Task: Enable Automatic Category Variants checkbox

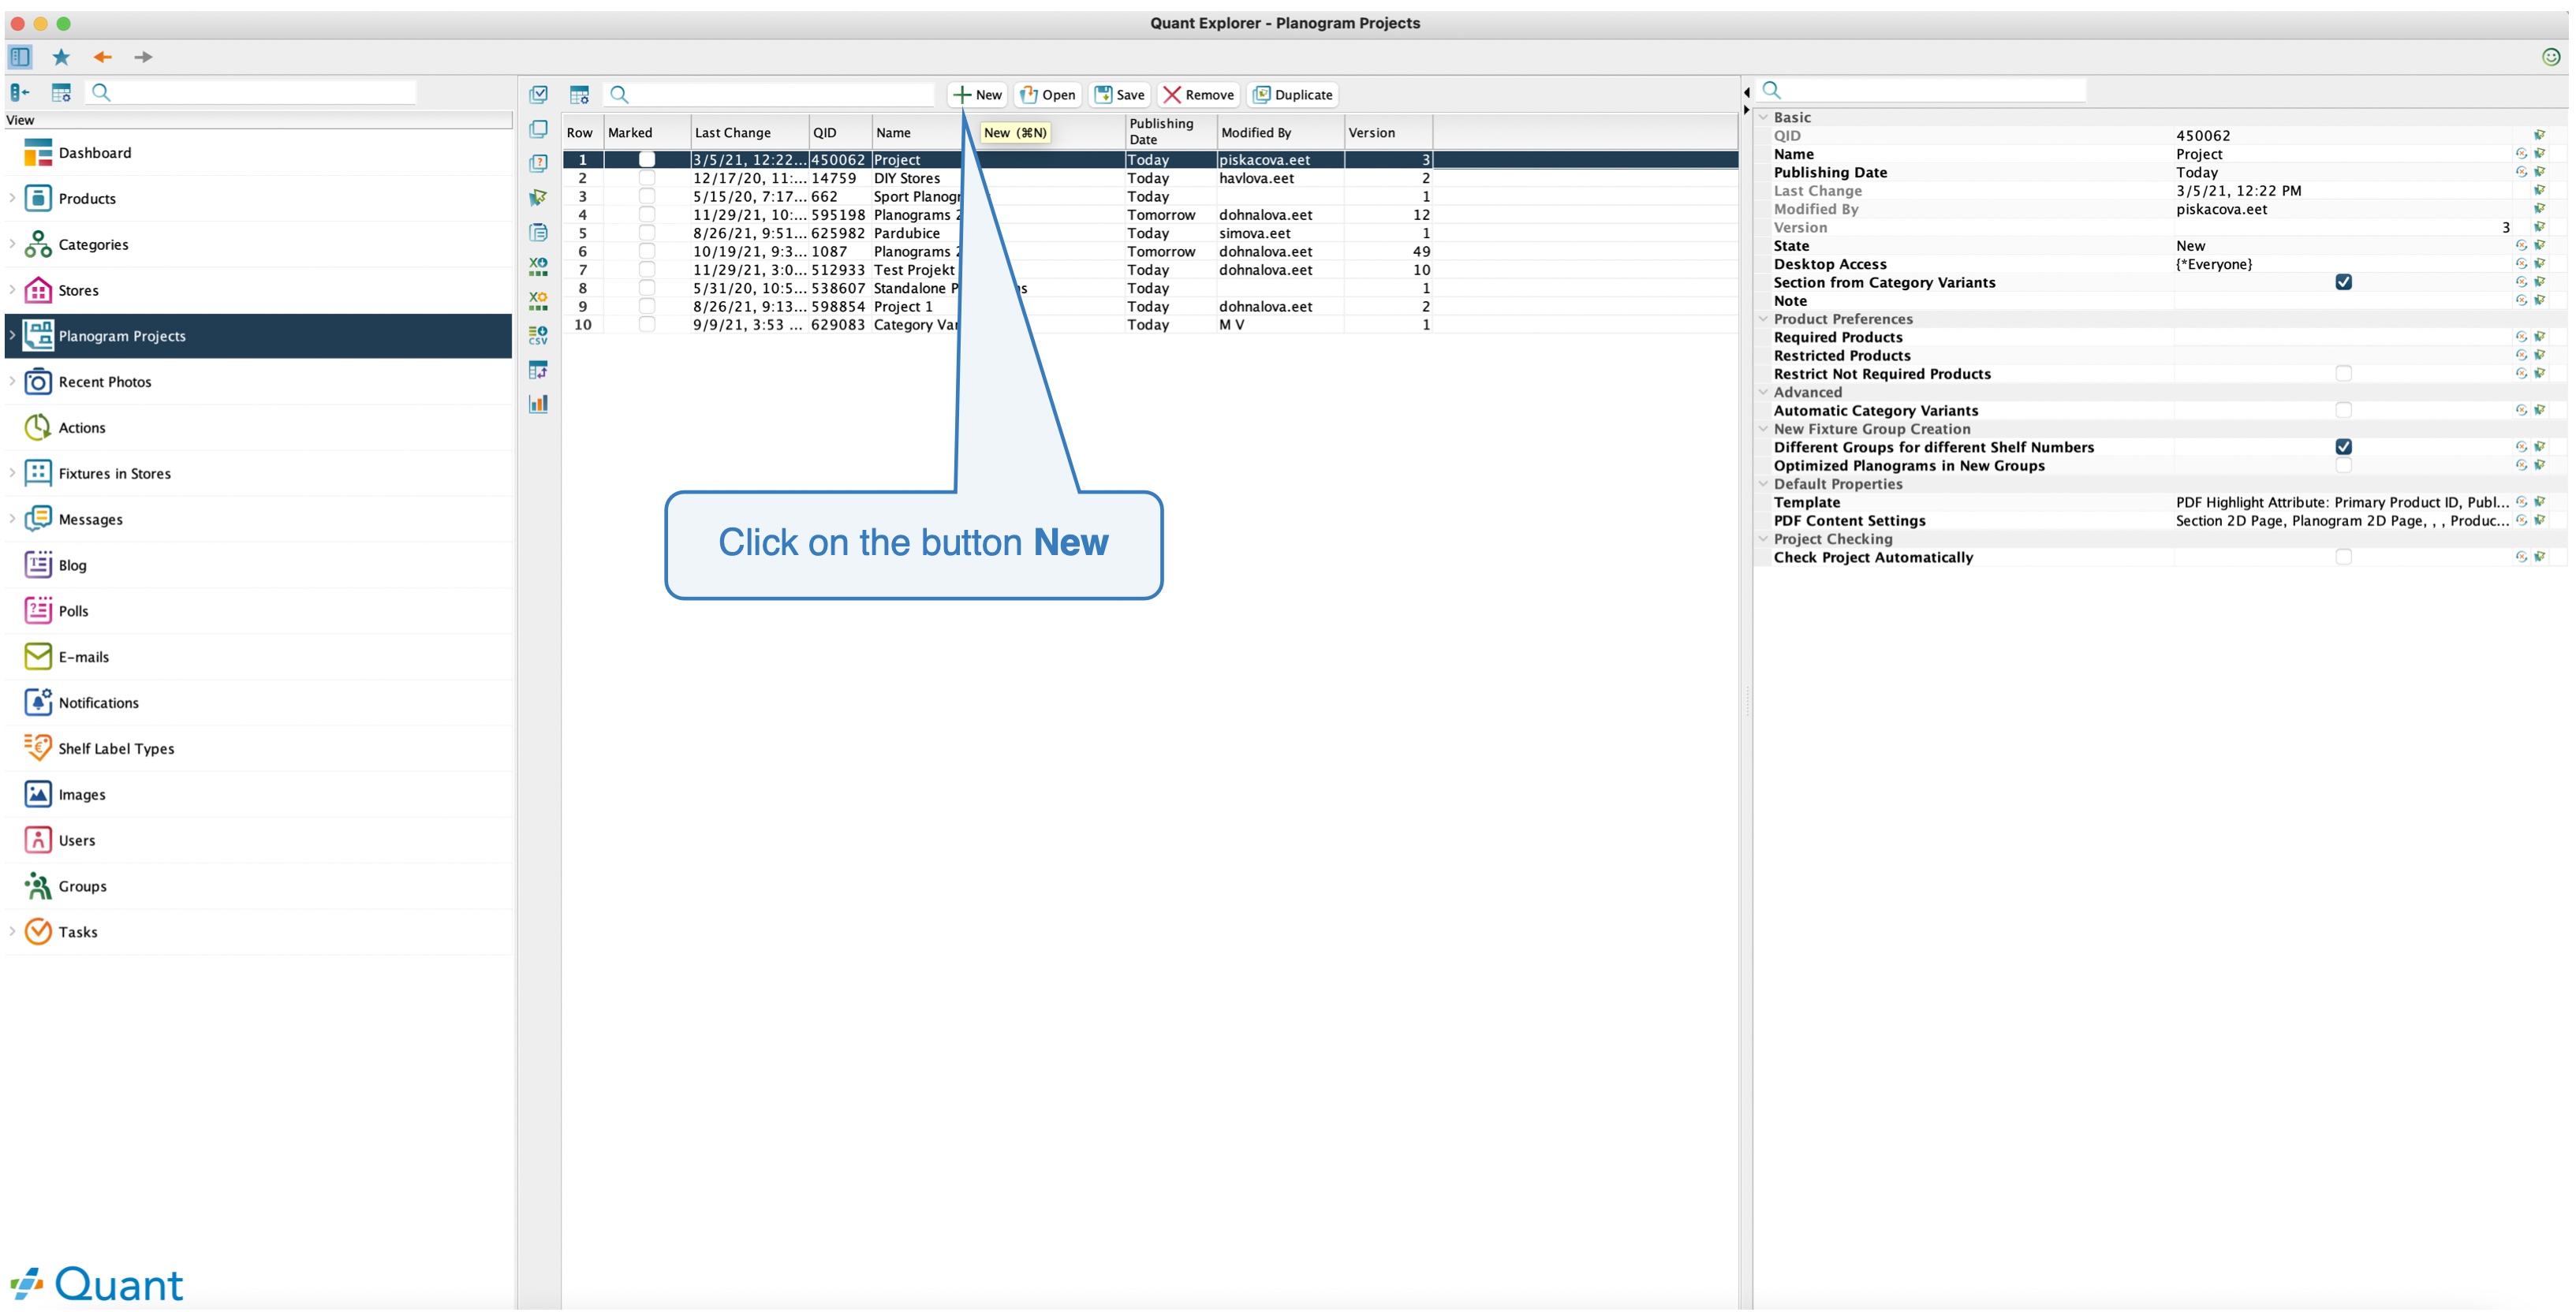Action: pos(2343,410)
